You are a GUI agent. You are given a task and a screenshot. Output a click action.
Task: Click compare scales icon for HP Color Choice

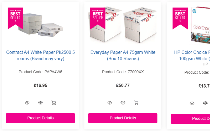[205, 103]
